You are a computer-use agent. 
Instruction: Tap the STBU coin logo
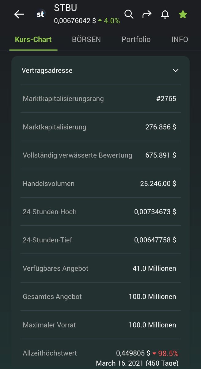click(x=40, y=14)
